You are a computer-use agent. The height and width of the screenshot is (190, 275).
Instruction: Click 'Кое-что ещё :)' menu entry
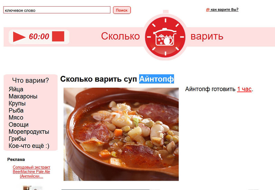click(x=29, y=146)
